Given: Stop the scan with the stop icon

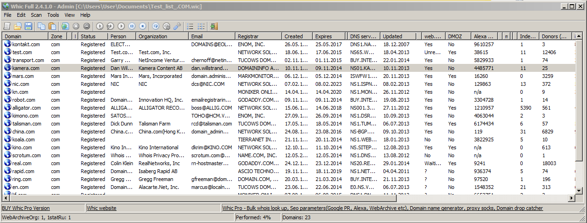Looking at the screenshot, I should click(x=143, y=26).
